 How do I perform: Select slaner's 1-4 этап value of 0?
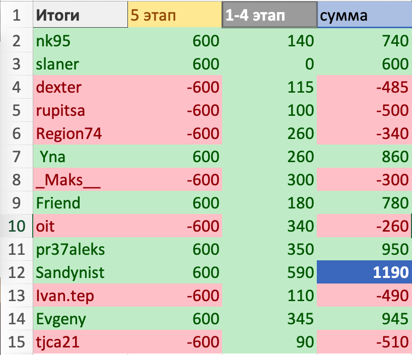pos(269,64)
